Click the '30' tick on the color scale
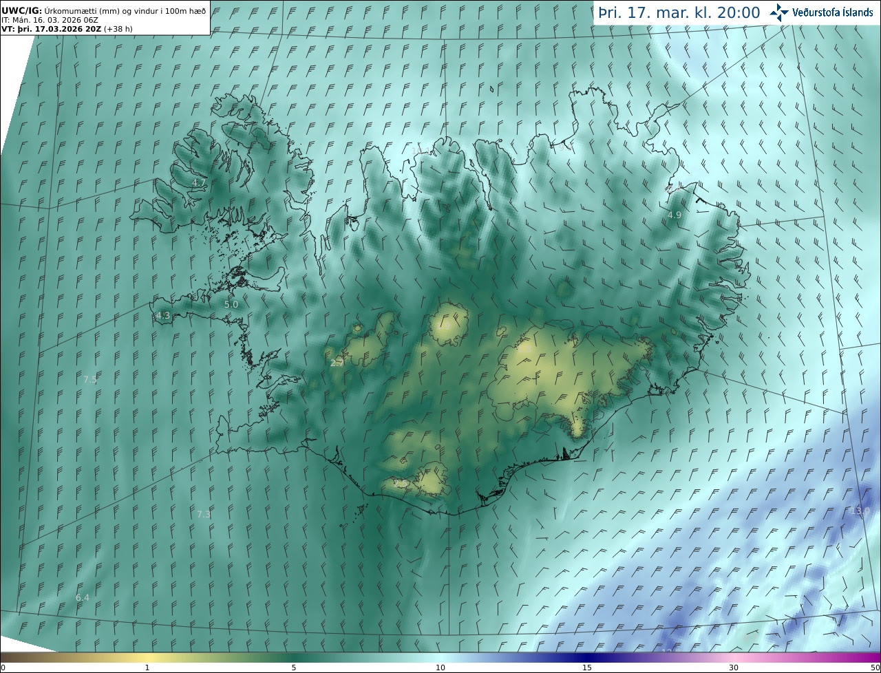This screenshot has height=673, width=881. (734, 667)
